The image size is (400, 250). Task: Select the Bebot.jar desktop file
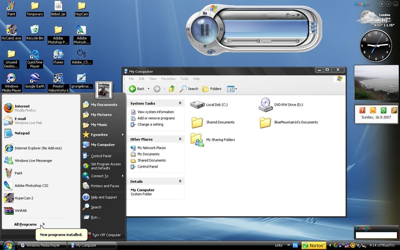click(x=58, y=8)
